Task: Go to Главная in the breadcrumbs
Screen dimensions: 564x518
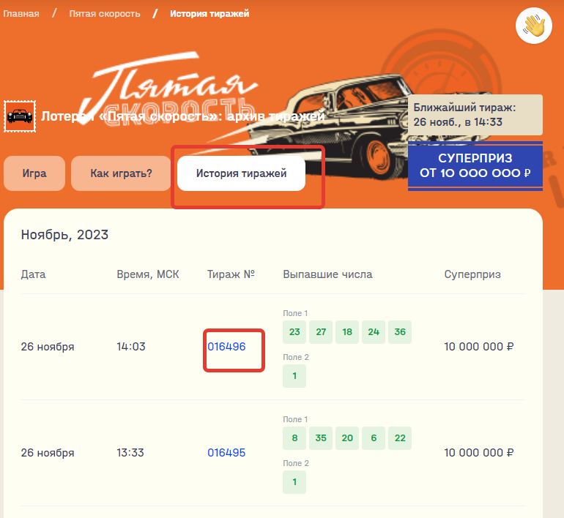Action: click(x=21, y=14)
